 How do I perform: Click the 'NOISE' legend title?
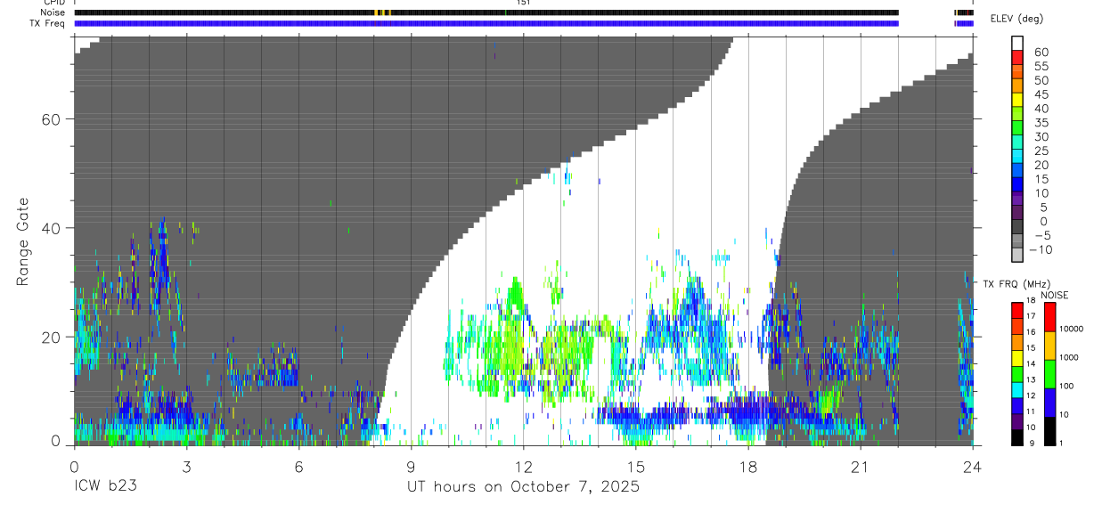click(1054, 295)
